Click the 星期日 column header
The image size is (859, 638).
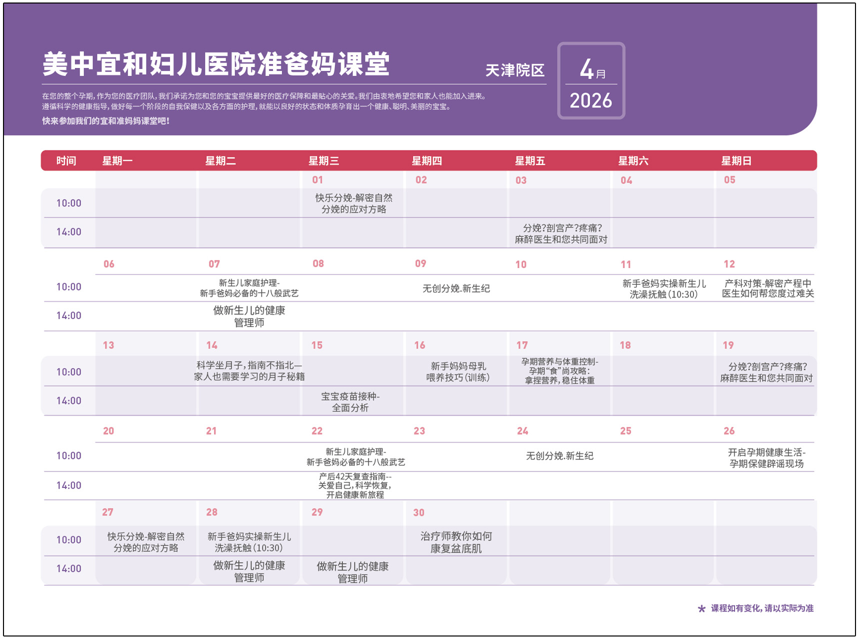pos(736,161)
